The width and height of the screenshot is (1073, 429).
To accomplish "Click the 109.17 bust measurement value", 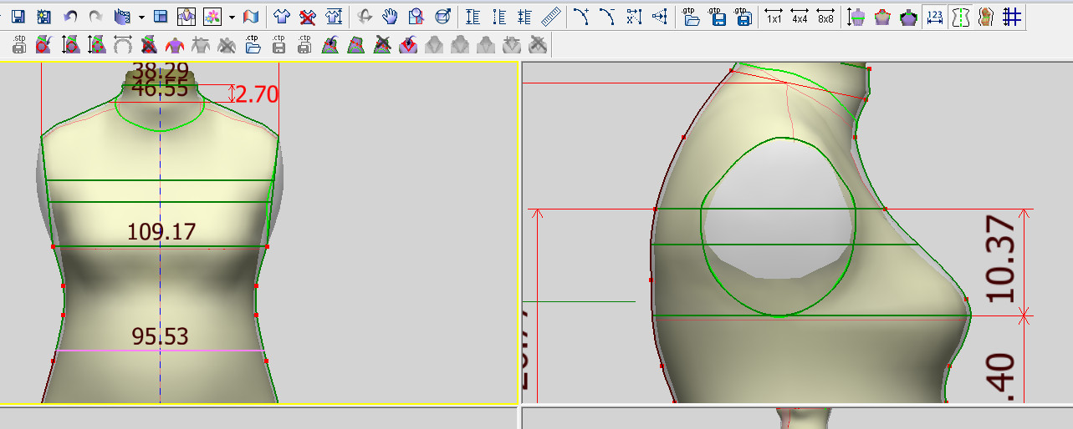I will 161,231.
